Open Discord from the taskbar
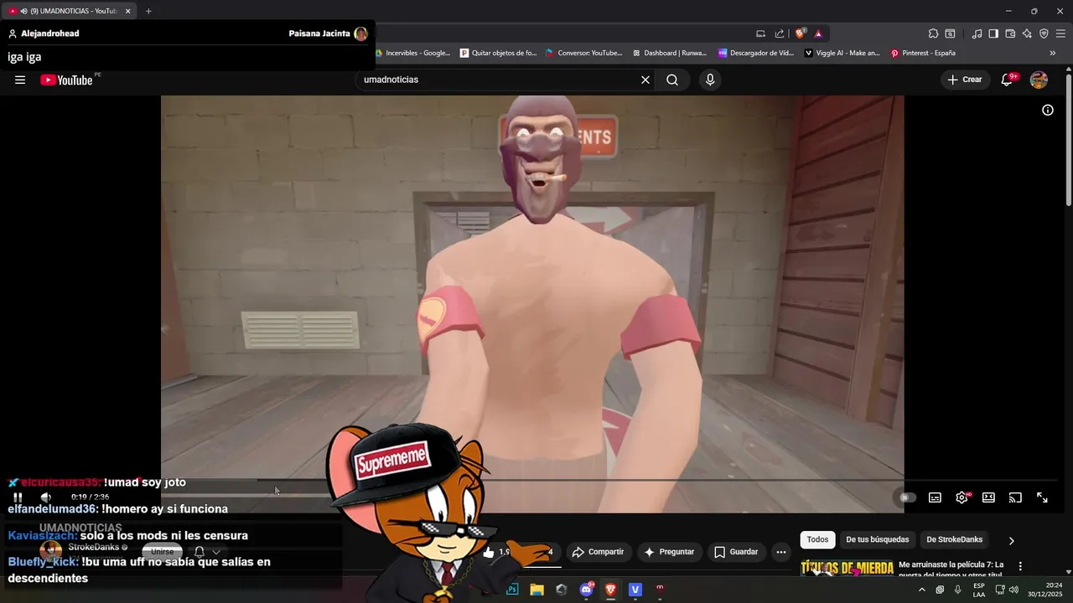The height and width of the screenshot is (603, 1073). (586, 590)
